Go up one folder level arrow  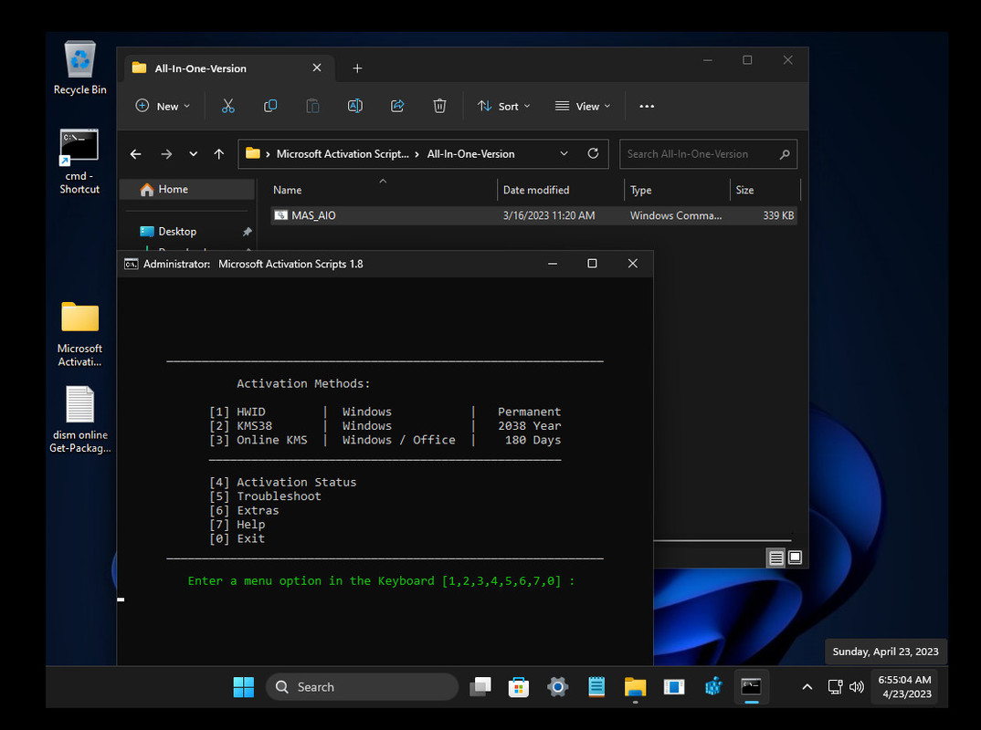[x=219, y=153]
